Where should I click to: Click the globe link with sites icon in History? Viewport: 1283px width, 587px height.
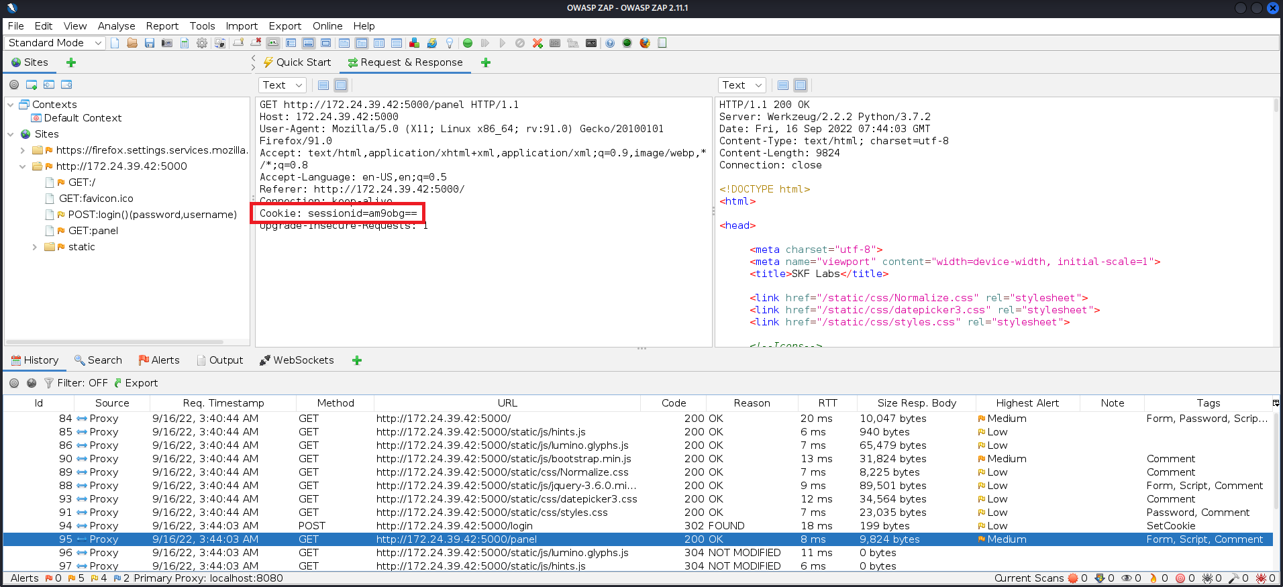32,383
